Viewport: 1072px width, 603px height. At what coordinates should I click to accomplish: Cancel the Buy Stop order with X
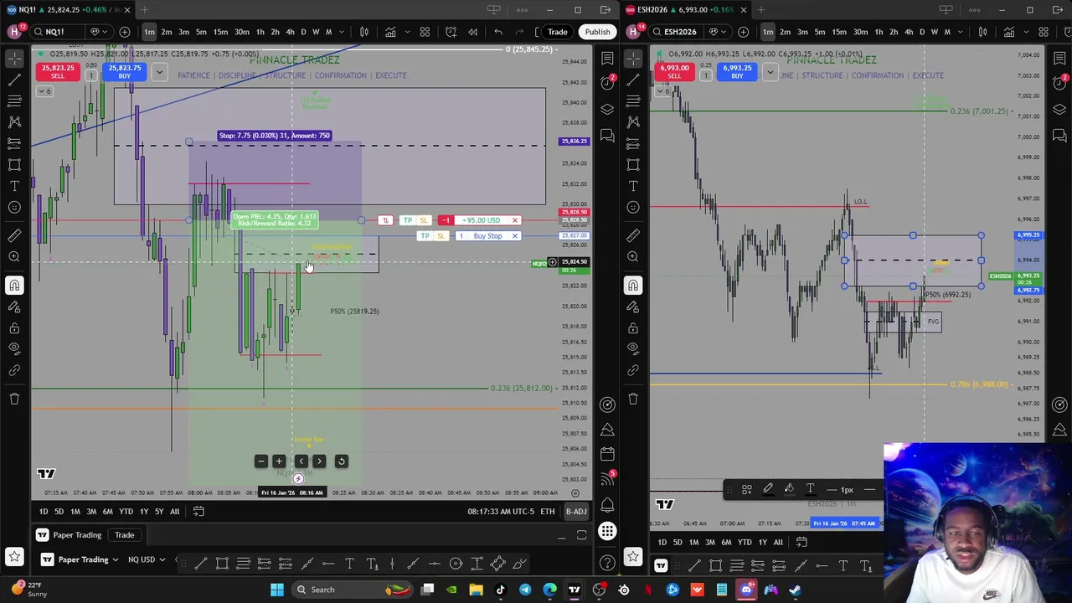[514, 236]
